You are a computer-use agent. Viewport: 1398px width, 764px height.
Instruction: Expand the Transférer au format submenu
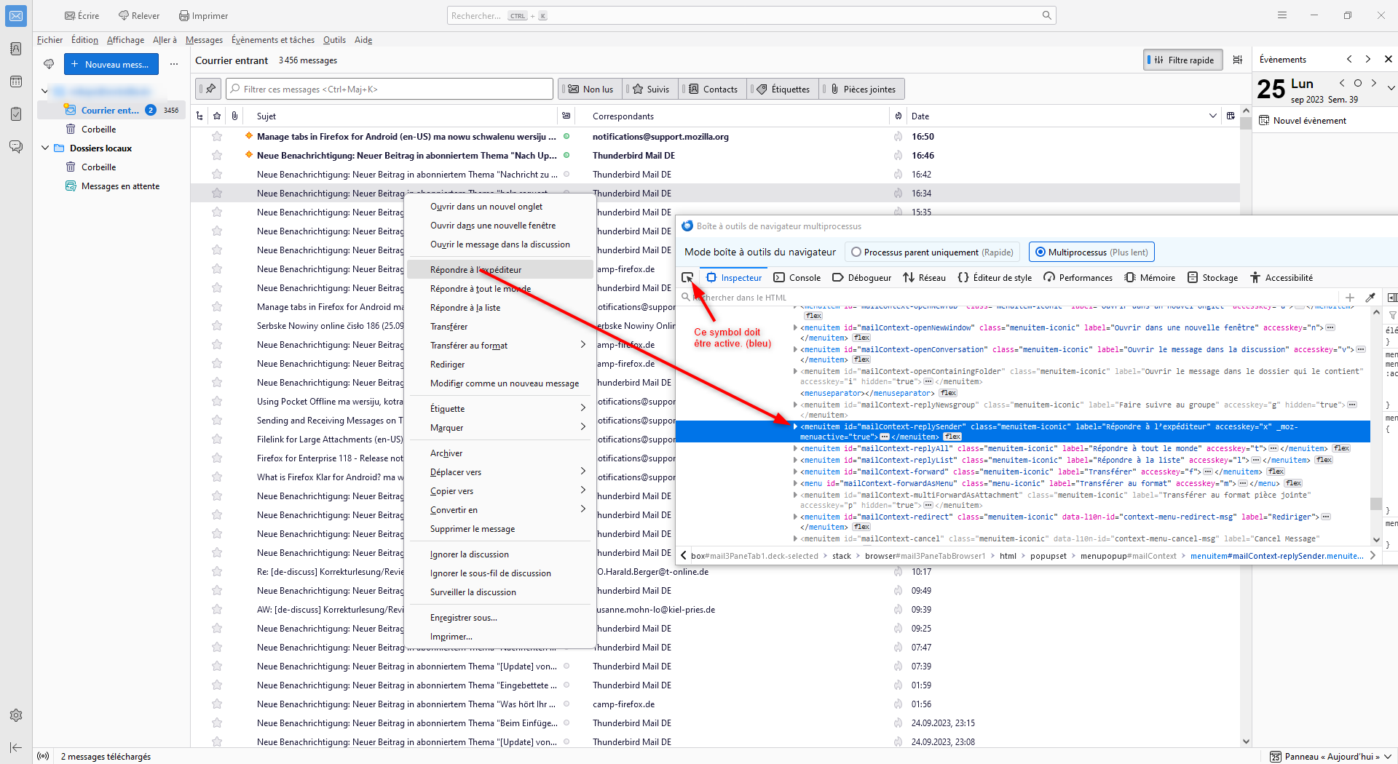pos(582,345)
